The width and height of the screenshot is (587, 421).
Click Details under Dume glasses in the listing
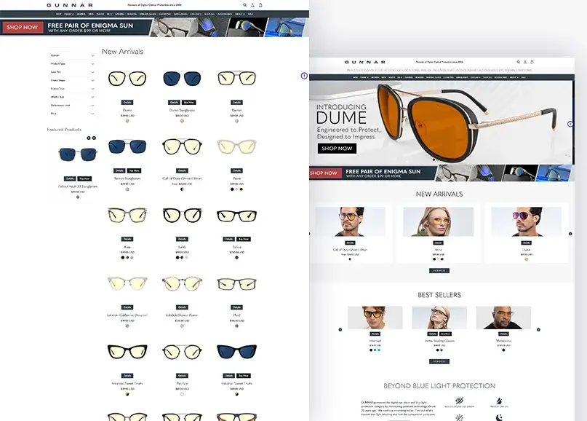[127, 103]
